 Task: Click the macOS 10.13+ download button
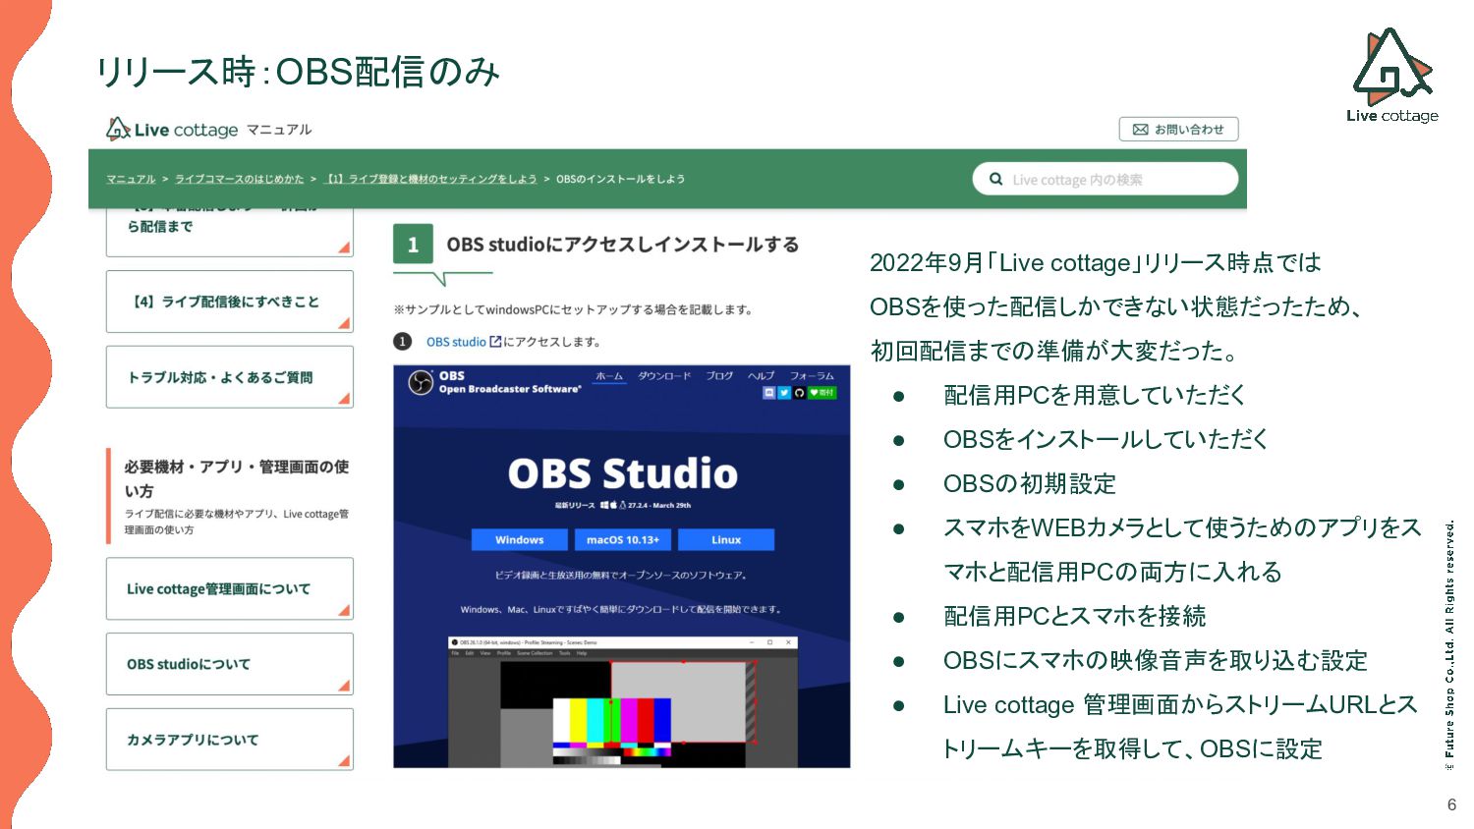coord(623,540)
